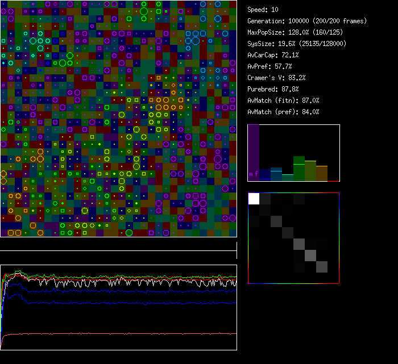Viewport: 398px width, 364px height.
Task: Click the white cell in the matrix
Action: (254, 198)
